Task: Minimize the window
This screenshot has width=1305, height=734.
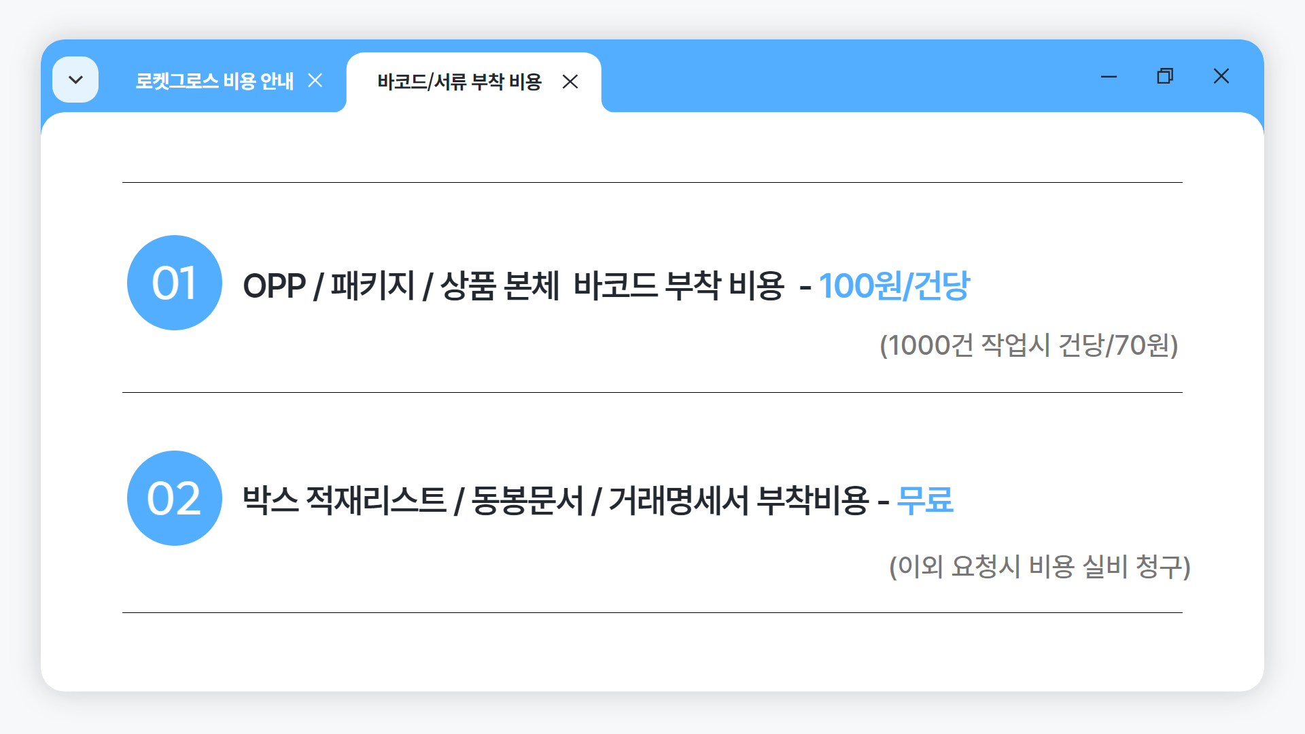Action: pyautogui.click(x=1109, y=77)
